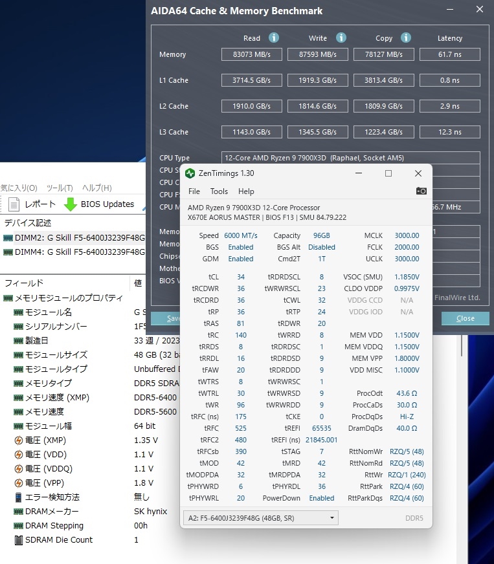Open the Help menu in ZenTimings
Screen dimensions: 494x564
246,191
